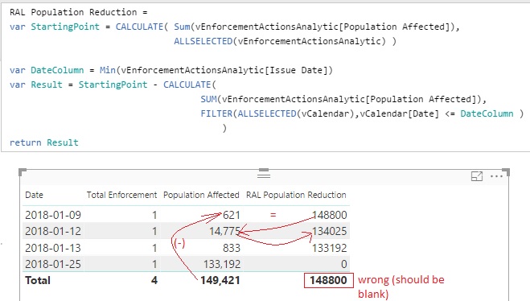Select the Population Affected value 14,775
Viewport: 530px width, 301px height.
224,231
